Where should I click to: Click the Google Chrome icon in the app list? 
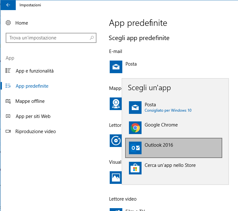click(x=135, y=128)
